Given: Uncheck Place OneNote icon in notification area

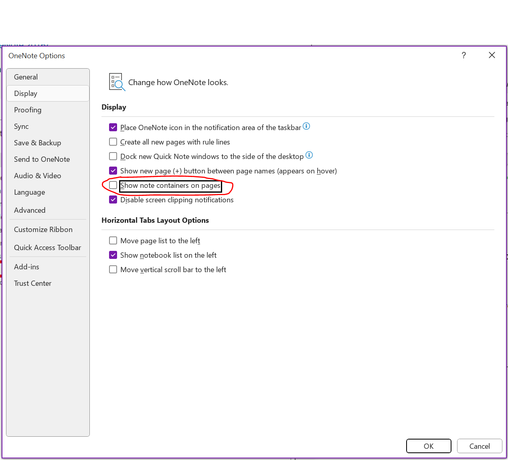Looking at the screenshot, I should [x=113, y=127].
